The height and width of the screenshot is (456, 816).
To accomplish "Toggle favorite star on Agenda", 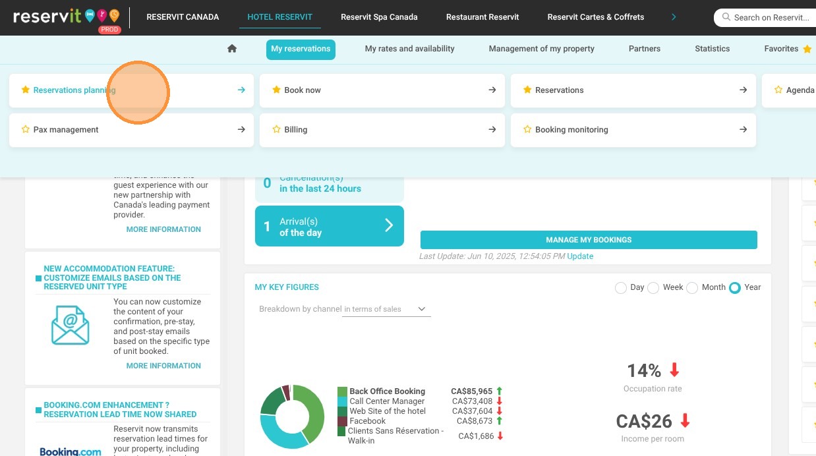I will tap(778, 90).
